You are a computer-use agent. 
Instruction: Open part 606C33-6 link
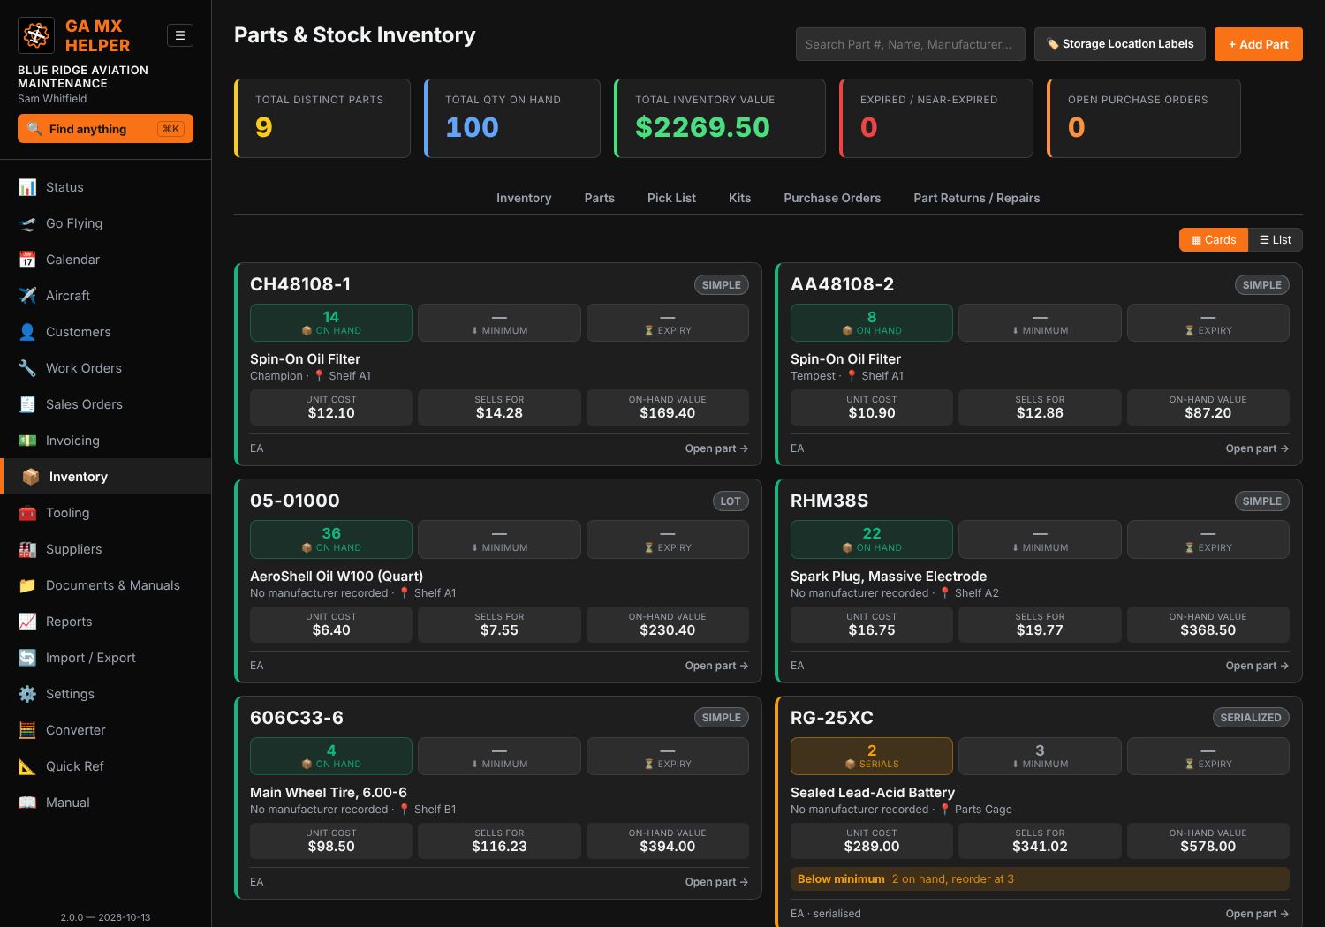tap(716, 882)
